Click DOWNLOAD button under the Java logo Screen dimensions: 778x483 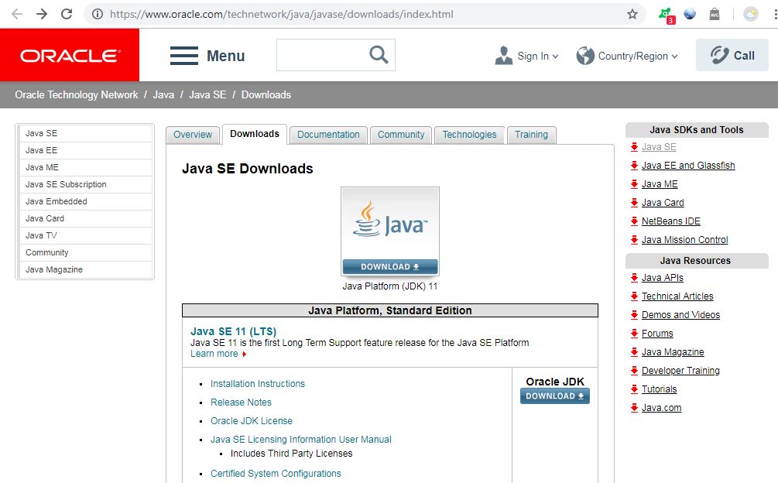pos(390,267)
